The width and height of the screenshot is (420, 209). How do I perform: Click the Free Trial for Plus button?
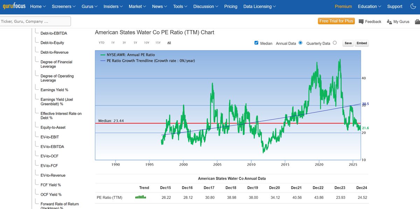tap(336, 21)
